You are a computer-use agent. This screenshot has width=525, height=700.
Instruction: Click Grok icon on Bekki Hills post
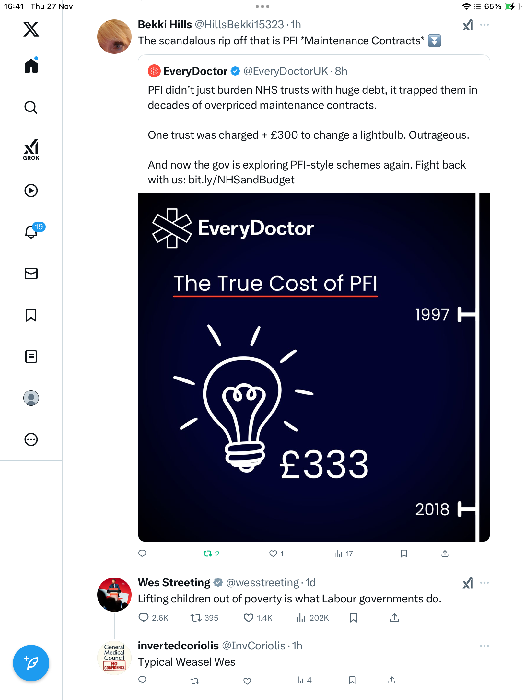[x=468, y=25]
